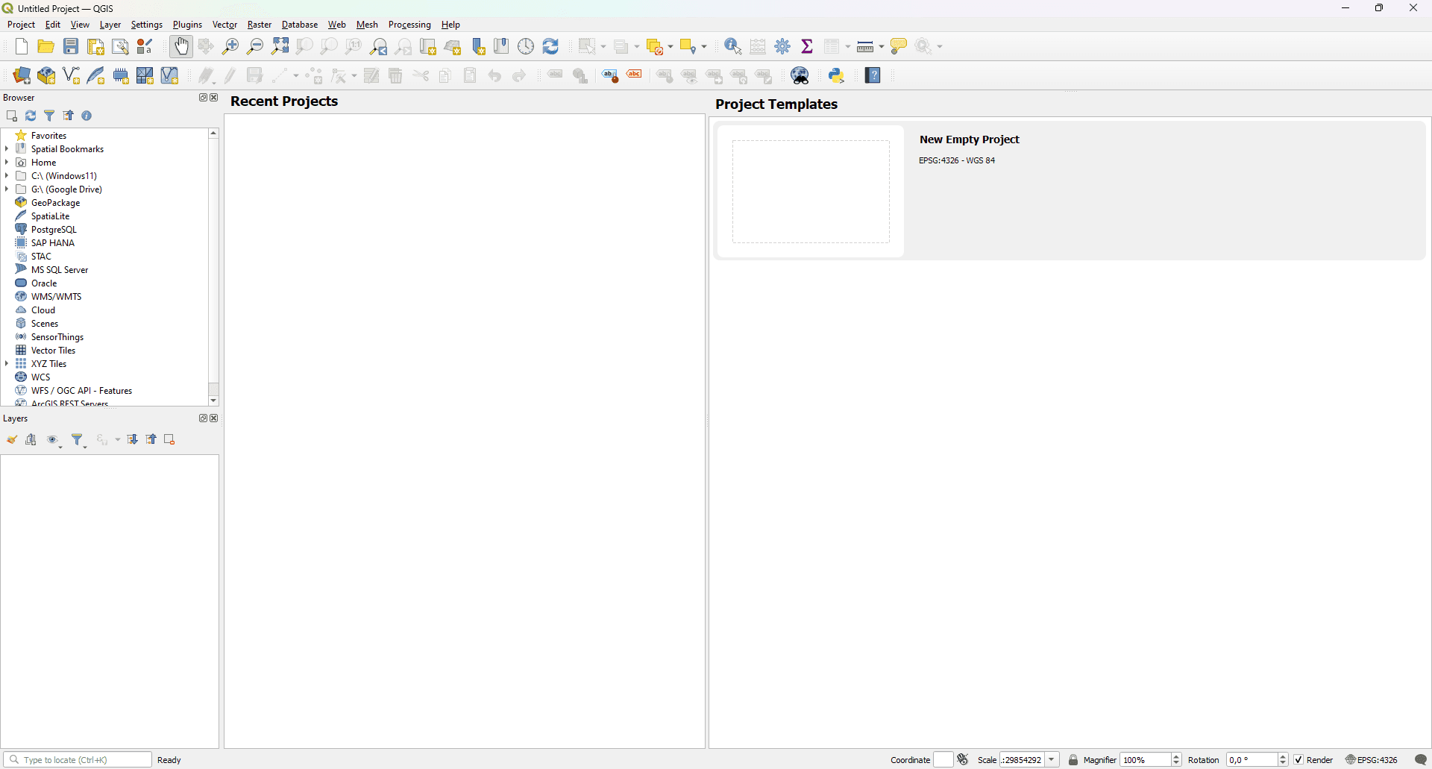The image size is (1432, 769).
Task: Open the Processing Toolbox gear icon
Action: point(783,47)
